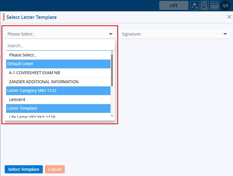
Task: Click the Letter Template group header
Action: [22, 108]
